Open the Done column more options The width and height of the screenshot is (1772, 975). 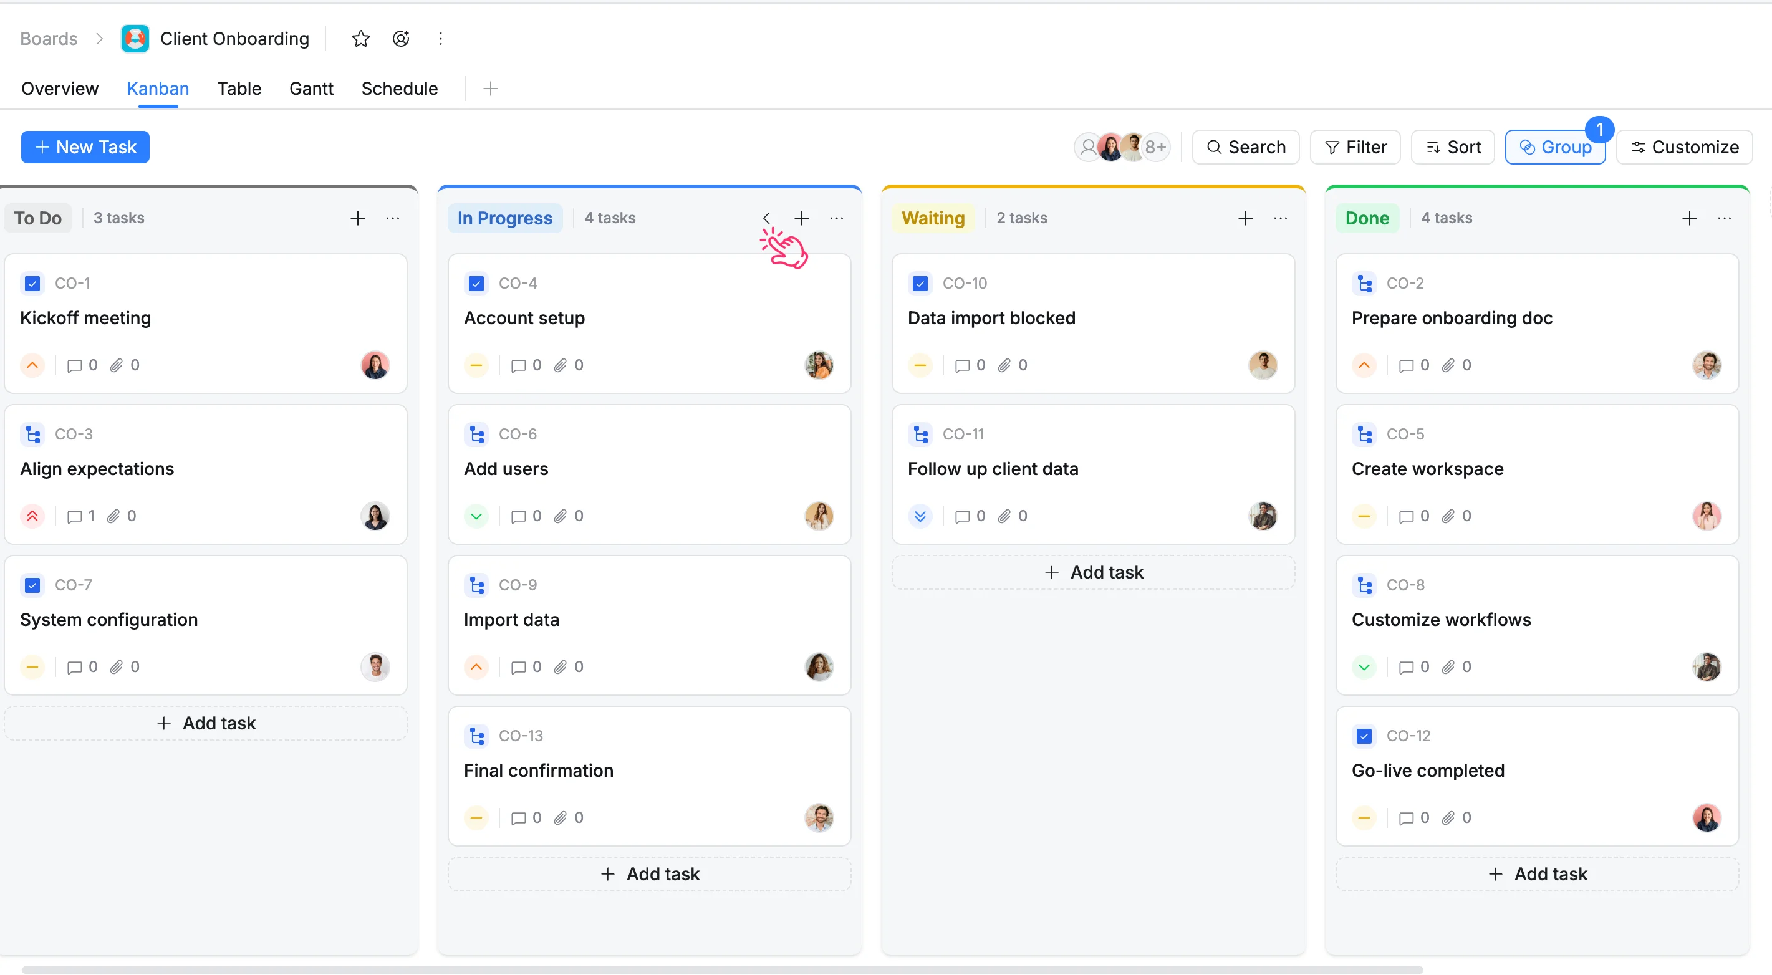(1725, 218)
